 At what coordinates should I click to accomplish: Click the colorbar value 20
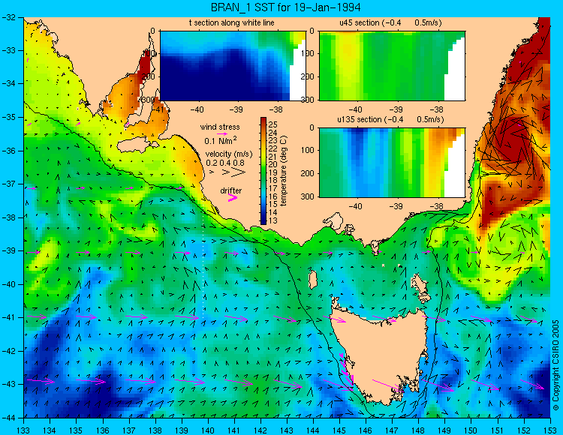tap(273, 164)
